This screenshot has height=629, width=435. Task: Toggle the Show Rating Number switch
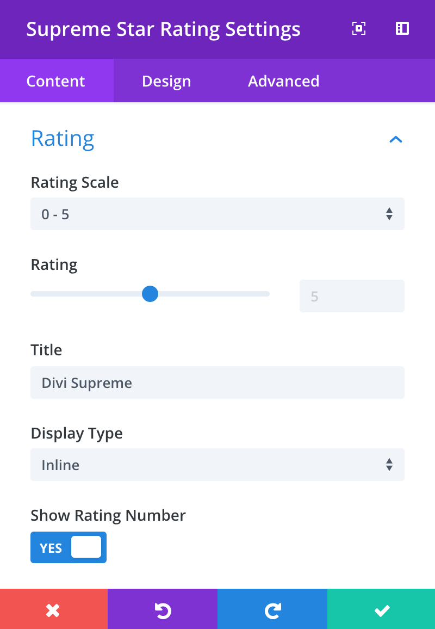(69, 547)
